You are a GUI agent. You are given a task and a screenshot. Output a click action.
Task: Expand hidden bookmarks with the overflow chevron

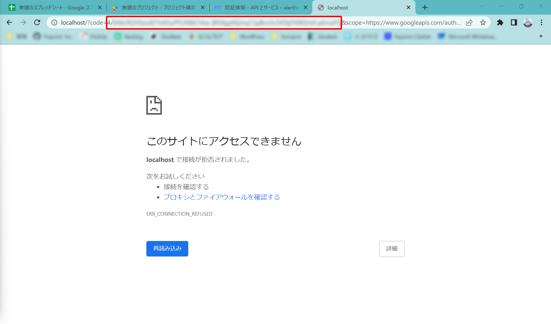pyautogui.click(x=541, y=36)
